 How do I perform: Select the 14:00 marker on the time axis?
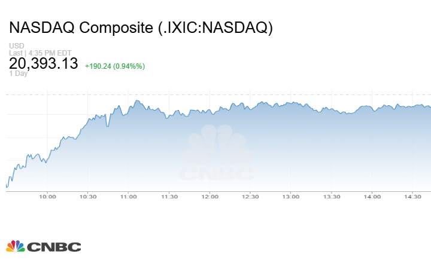(x=372, y=196)
